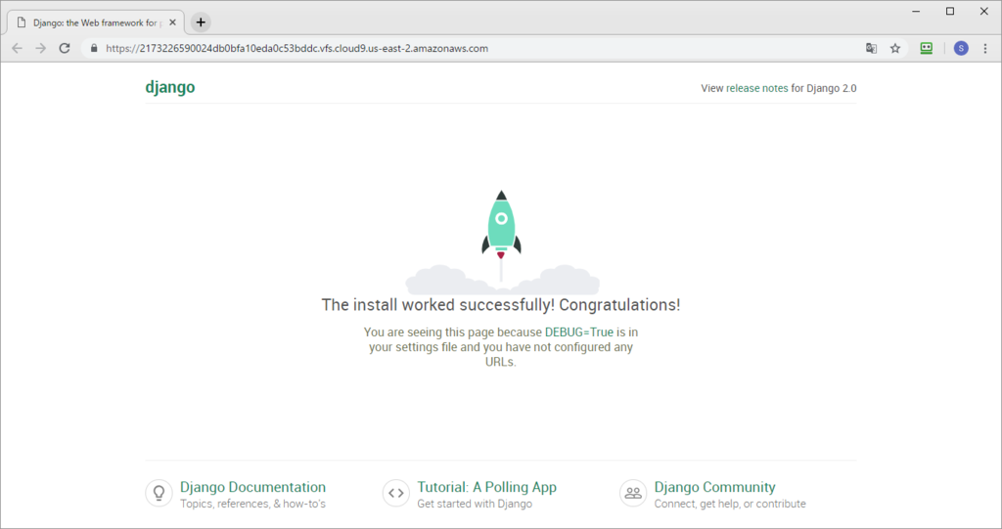This screenshot has width=1002, height=529.
Task: Click the django logo heading
Action: coord(170,87)
